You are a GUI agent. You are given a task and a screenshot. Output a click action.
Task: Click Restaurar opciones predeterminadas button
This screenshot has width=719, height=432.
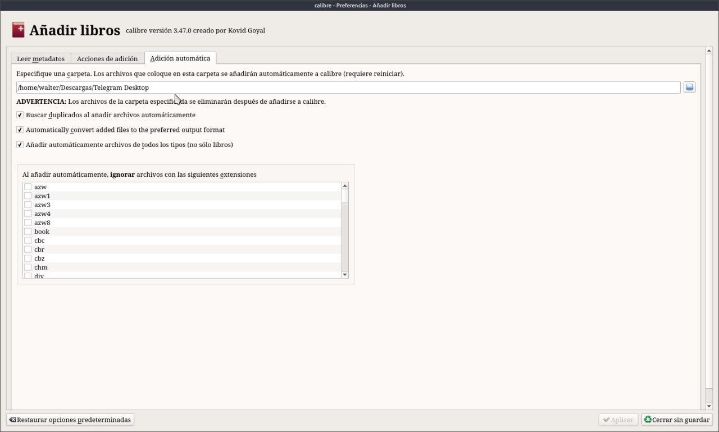70,420
